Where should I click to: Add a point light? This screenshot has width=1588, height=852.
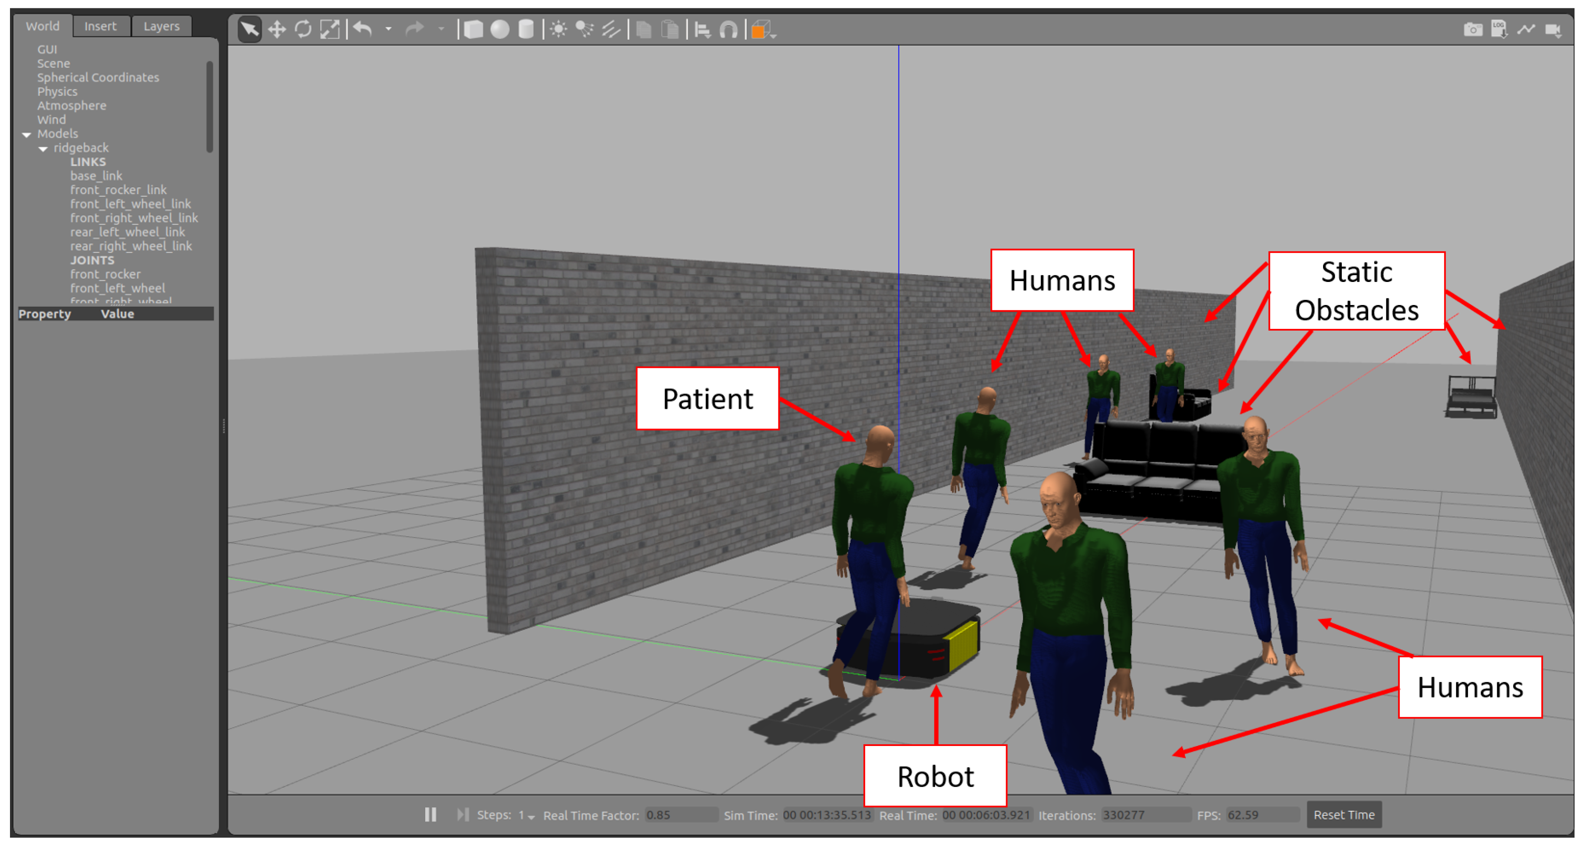(559, 29)
